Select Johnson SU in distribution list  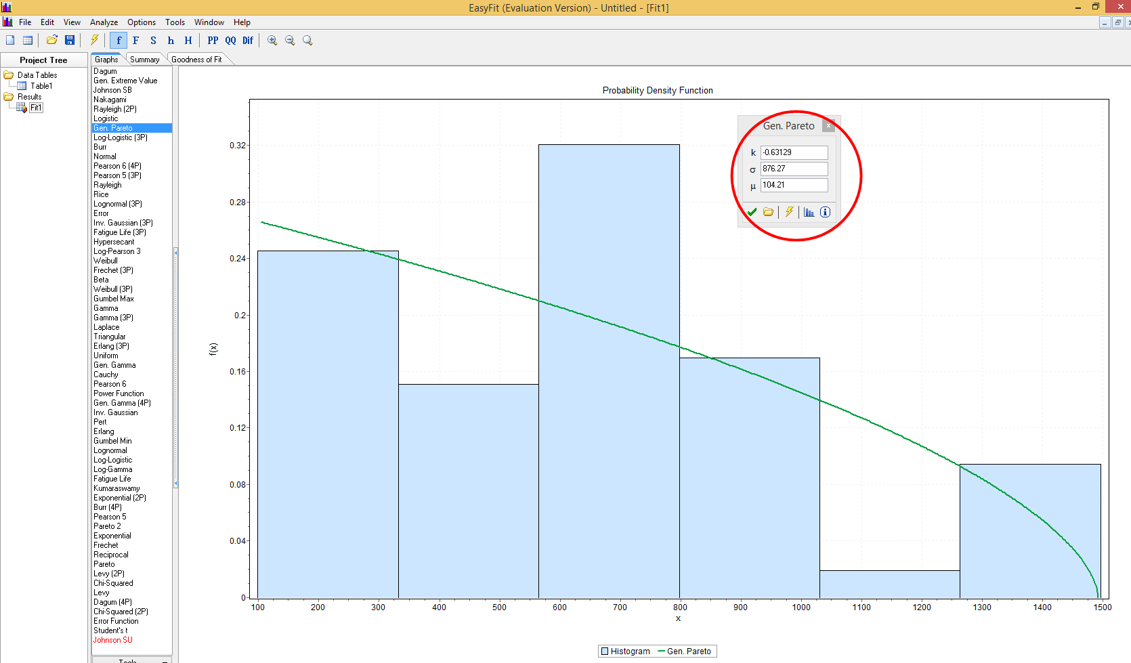point(113,640)
